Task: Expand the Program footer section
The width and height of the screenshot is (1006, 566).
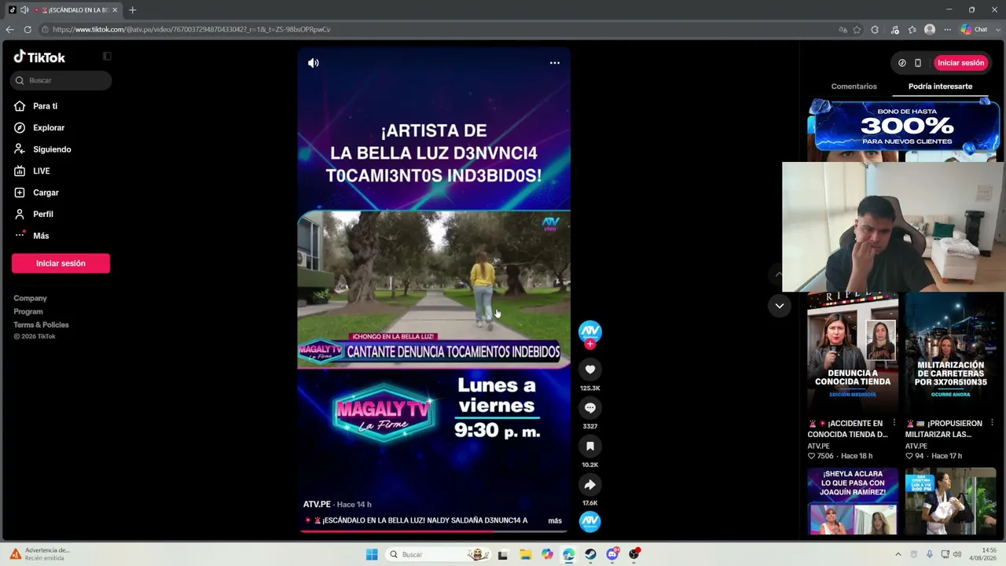Action: (x=28, y=311)
